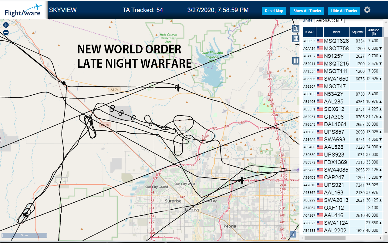Sort table by ICAO column header
Viewport: 388px width, 243px height.
(309, 32)
